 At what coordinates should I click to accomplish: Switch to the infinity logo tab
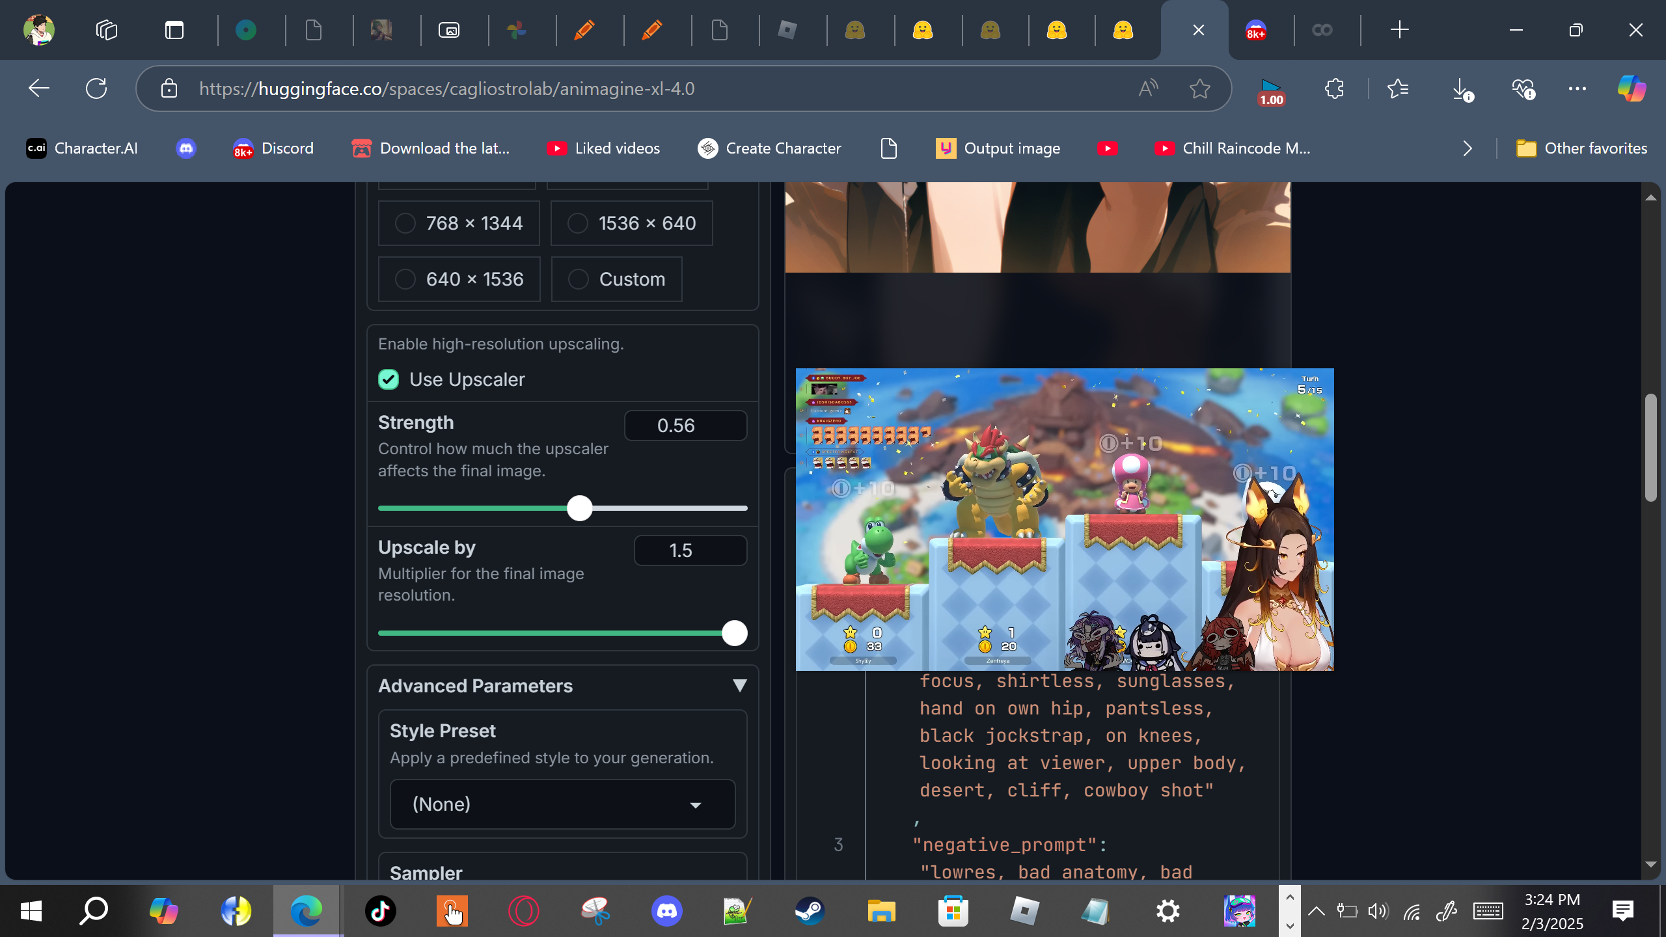tap(1322, 30)
